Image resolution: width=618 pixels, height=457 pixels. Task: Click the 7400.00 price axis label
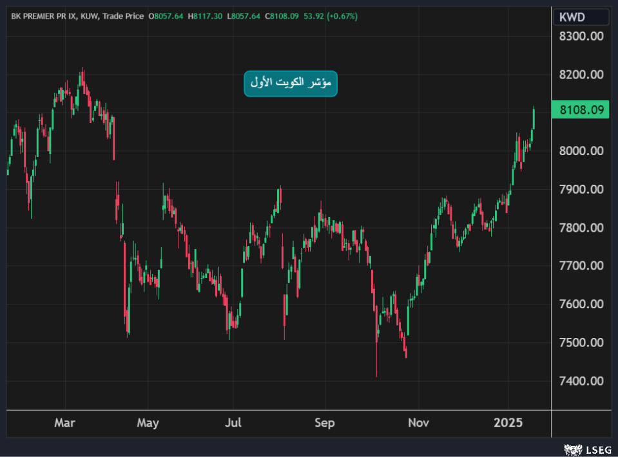coord(581,380)
